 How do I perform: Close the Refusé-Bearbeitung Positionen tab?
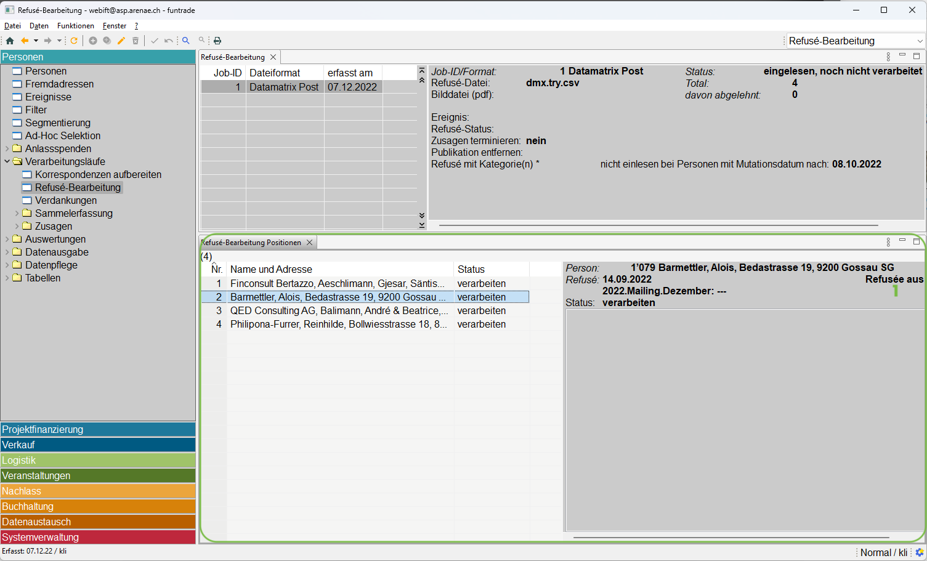tap(310, 243)
